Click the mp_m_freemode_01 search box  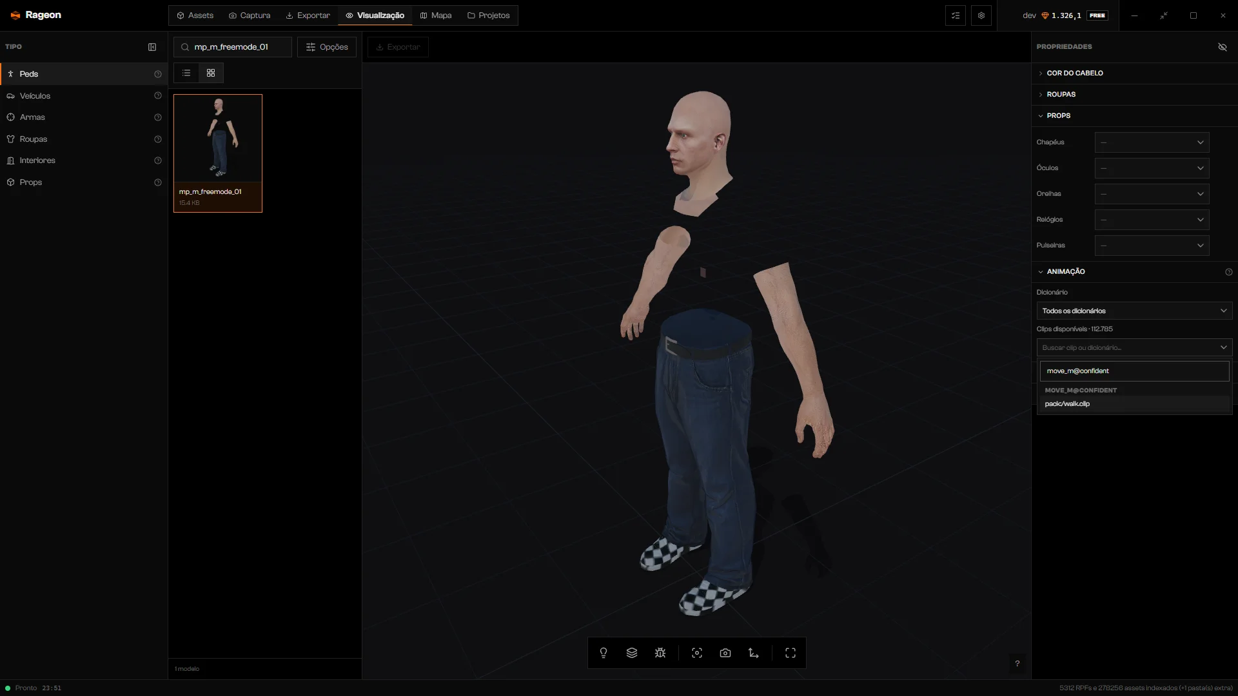(232, 47)
